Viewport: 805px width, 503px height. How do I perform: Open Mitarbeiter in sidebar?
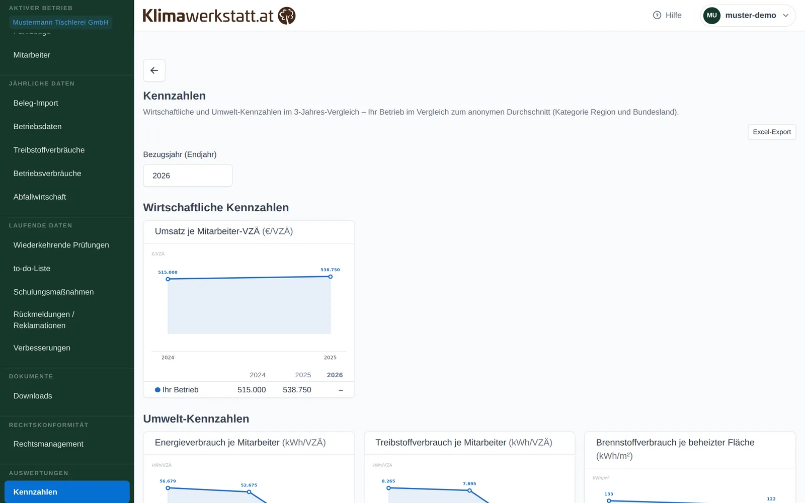(32, 55)
